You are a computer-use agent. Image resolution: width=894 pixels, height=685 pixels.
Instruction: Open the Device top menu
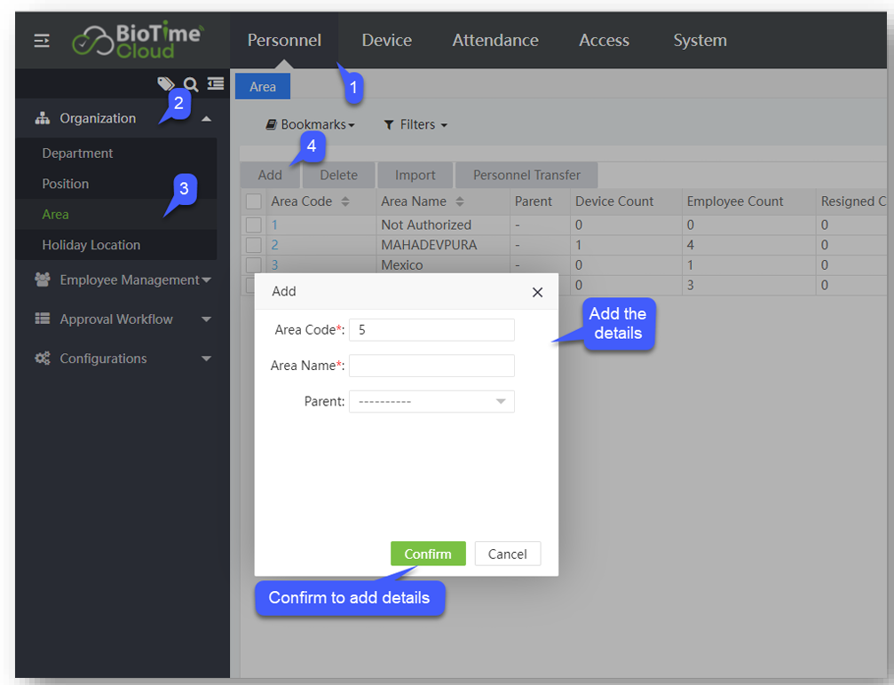coord(386,41)
